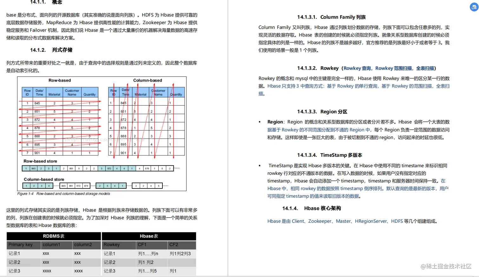Click the floating blue Word-save icon
The width and height of the screenshot is (479, 277).
click(474, 7)
